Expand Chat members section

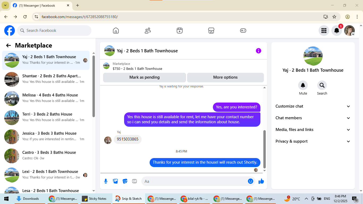click(313, 118)
